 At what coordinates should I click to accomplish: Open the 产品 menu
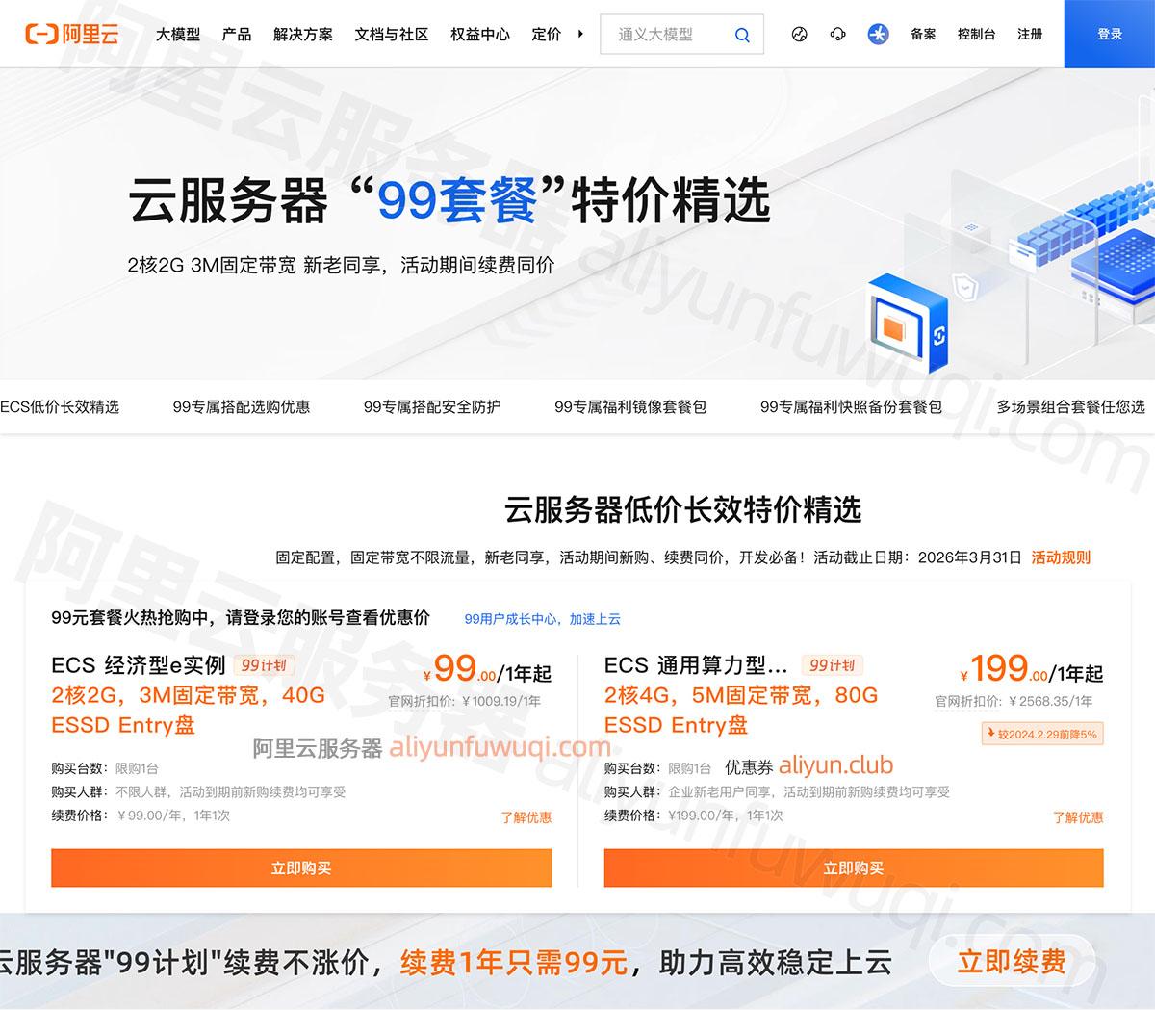237,34
